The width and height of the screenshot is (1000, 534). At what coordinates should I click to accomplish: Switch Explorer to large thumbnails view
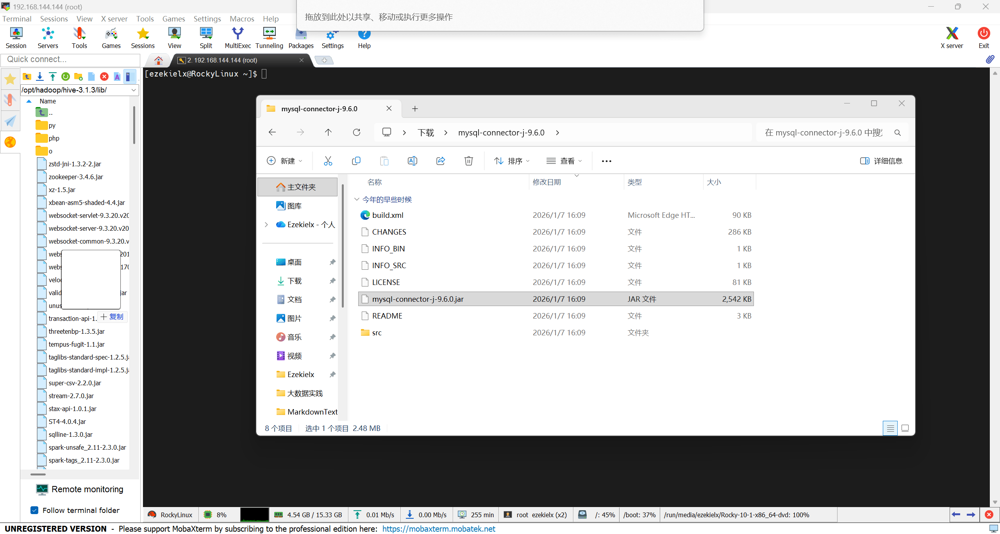905,428
